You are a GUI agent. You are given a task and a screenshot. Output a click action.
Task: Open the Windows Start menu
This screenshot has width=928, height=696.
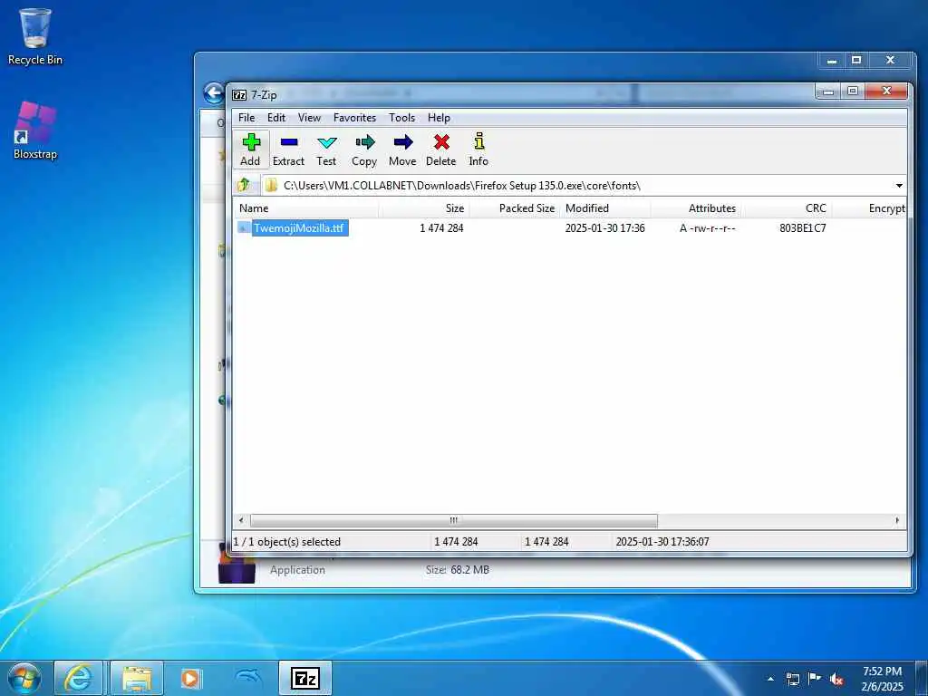(24, 678)
